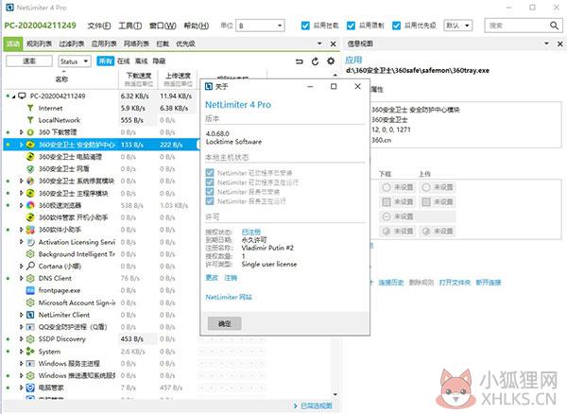The height and width of the screenshot is (414, 567).
Task: Click the search magnifier icon
Action: [x=554, y=26]
